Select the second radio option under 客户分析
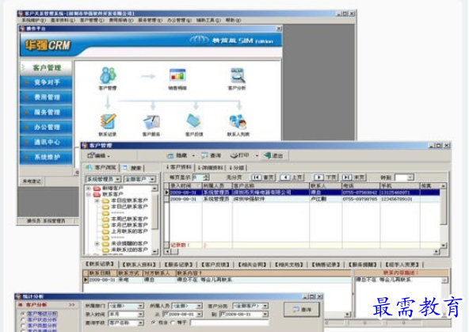The image size is (469, 332). 22,320
